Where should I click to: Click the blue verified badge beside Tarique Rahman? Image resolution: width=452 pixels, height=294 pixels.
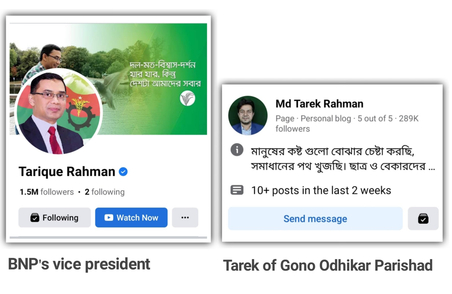(x=123, y=172)
